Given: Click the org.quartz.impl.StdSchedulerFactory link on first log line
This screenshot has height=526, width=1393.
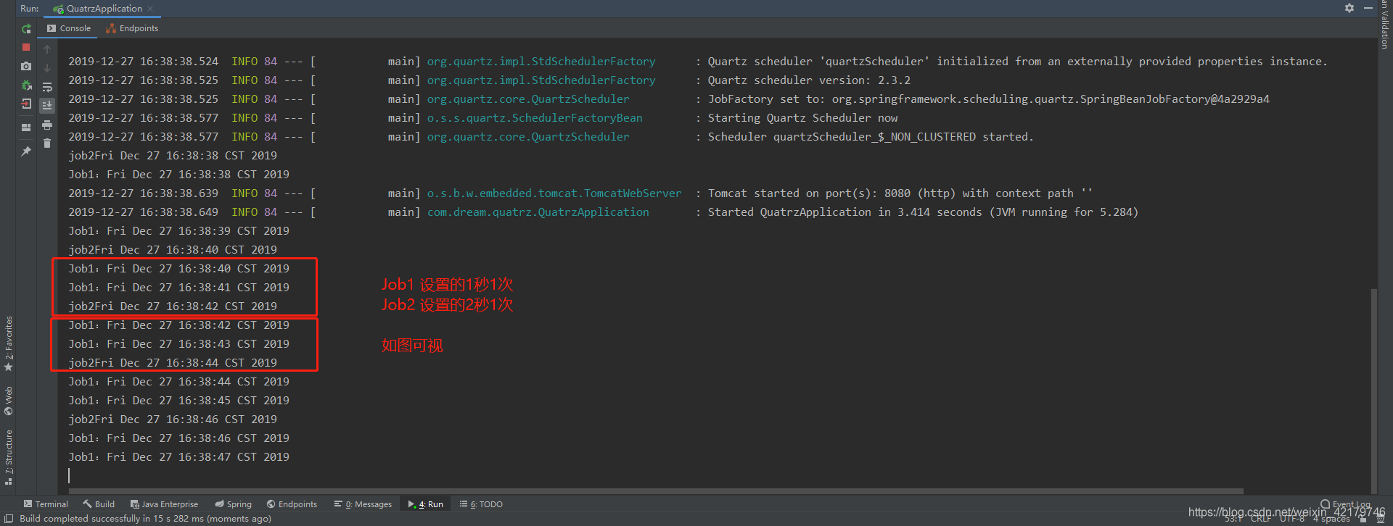Looking at the screenshot, I should tap(541, 62).
